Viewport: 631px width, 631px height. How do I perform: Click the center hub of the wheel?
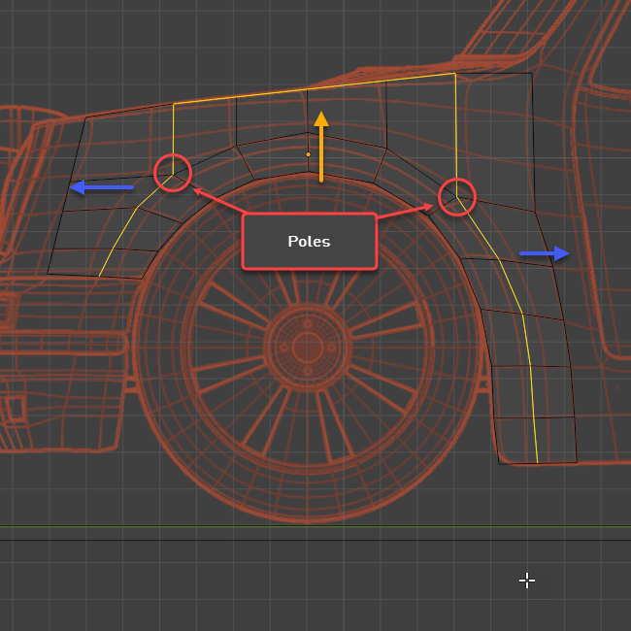(307, 345)
